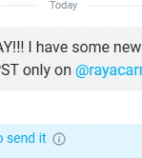
Task: Click the "ST" letters before "only"
Action: (10, 69)
